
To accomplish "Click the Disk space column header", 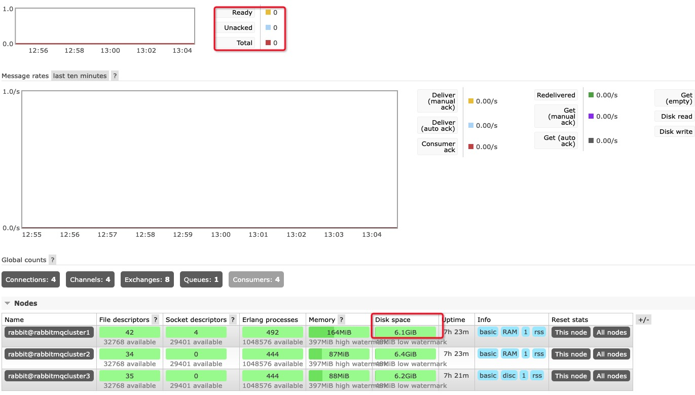I will point(393,319).
